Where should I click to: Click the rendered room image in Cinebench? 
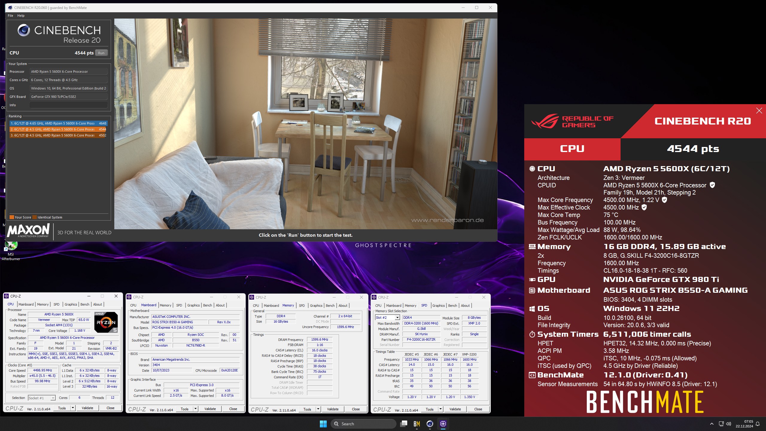pos(306,124)
